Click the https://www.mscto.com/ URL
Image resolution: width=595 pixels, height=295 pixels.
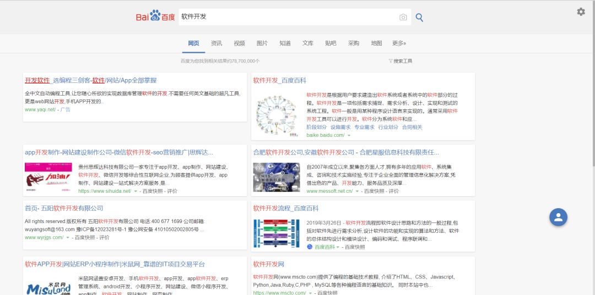point(280,293)
